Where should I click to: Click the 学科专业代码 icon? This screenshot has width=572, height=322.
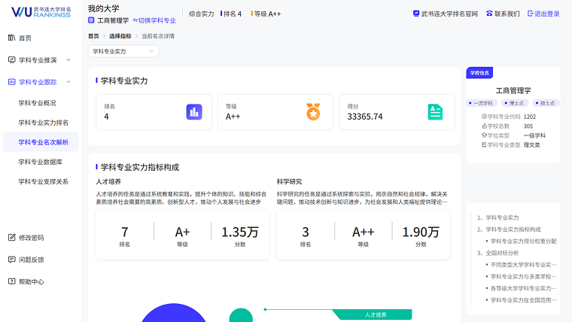point(485,117)
